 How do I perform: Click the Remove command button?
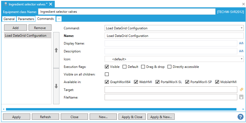[x=40, y=28]
